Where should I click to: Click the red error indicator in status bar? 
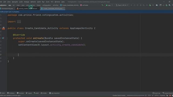(x=170, y=96)
